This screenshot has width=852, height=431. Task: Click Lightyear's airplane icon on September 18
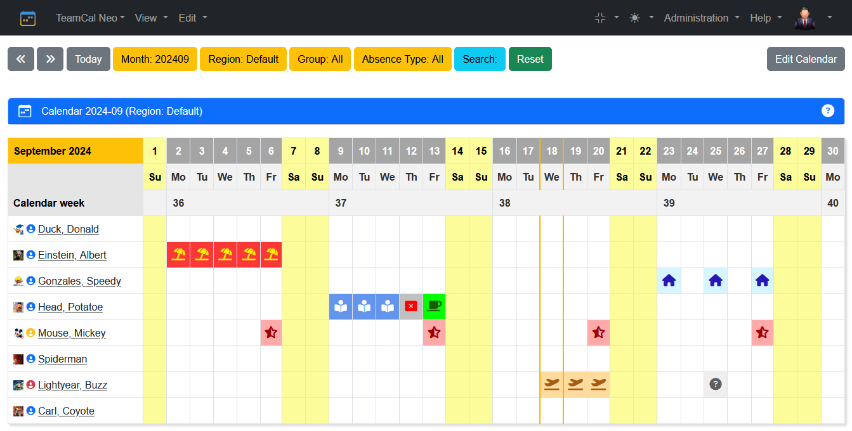552,385
